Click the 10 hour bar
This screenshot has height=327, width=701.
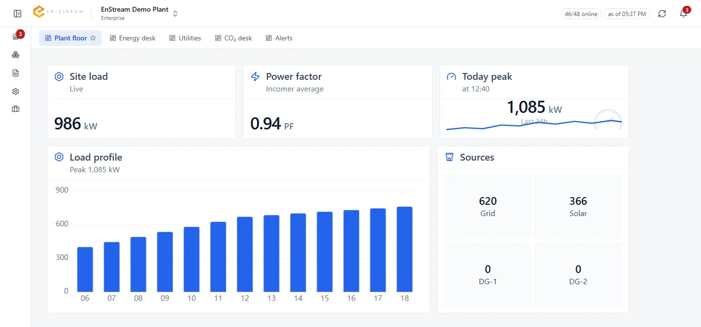click(x=191, y=259)
